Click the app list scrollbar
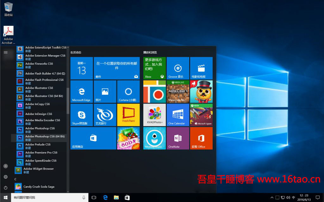Viewport: 324px width, 202px height. coord(68,101)
